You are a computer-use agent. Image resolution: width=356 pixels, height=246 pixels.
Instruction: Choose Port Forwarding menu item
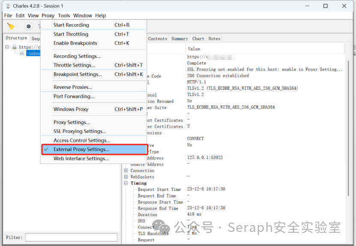pos(94,97)
